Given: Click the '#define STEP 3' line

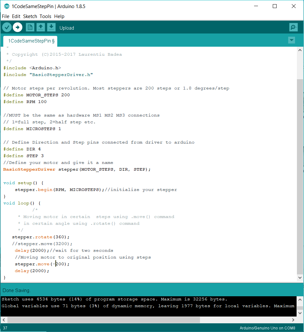Looking at the screenshot, I should [24, 156].
